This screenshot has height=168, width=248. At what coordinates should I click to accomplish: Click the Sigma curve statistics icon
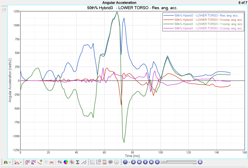click(78, 162)
